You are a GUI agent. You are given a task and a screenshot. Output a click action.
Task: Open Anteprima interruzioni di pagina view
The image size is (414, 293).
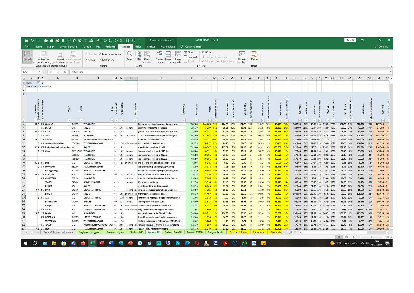[44, 57]
